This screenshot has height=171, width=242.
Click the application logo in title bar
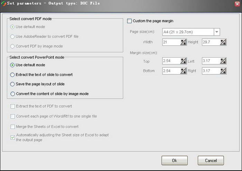coord(3,3)
